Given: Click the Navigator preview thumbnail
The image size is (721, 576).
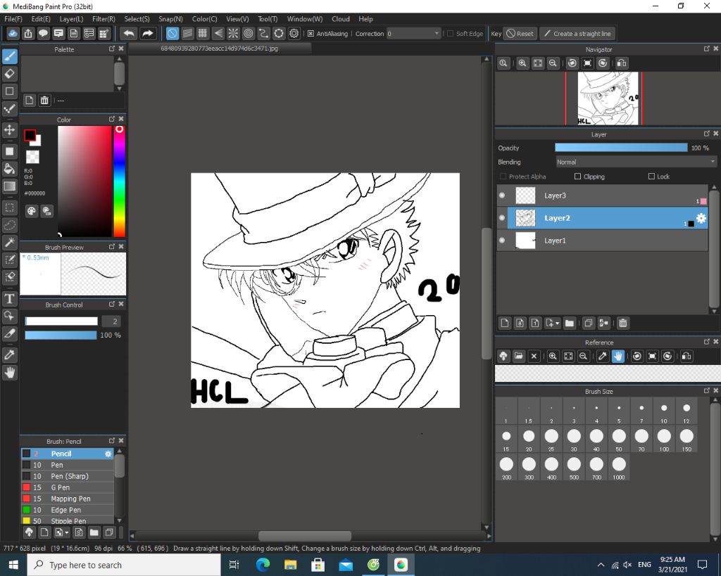Looking at the screenshot, I should tap(608, 98).
